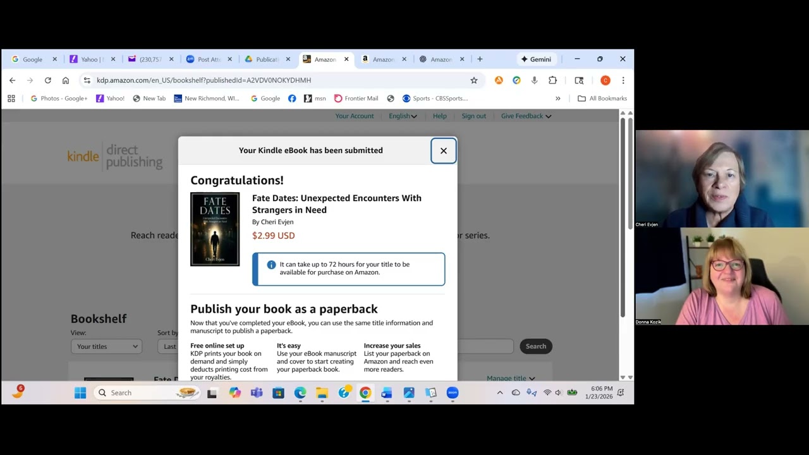The image size is (809, 455).
Task: Open the Your titles view dropdown
Action: (106, 346)
